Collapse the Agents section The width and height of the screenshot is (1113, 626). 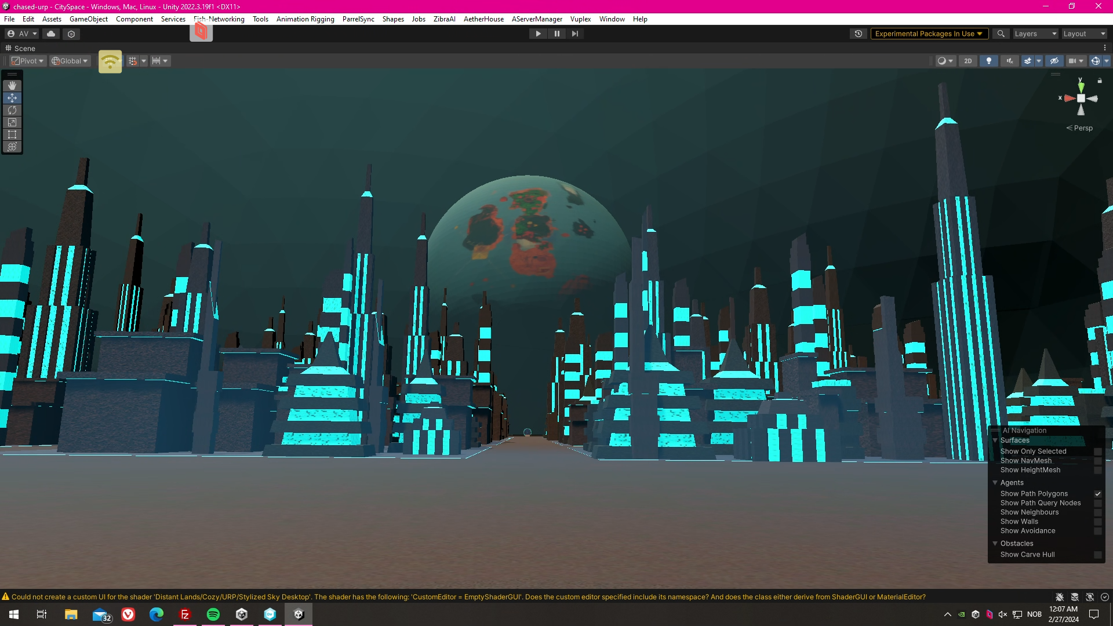point(995,483)
